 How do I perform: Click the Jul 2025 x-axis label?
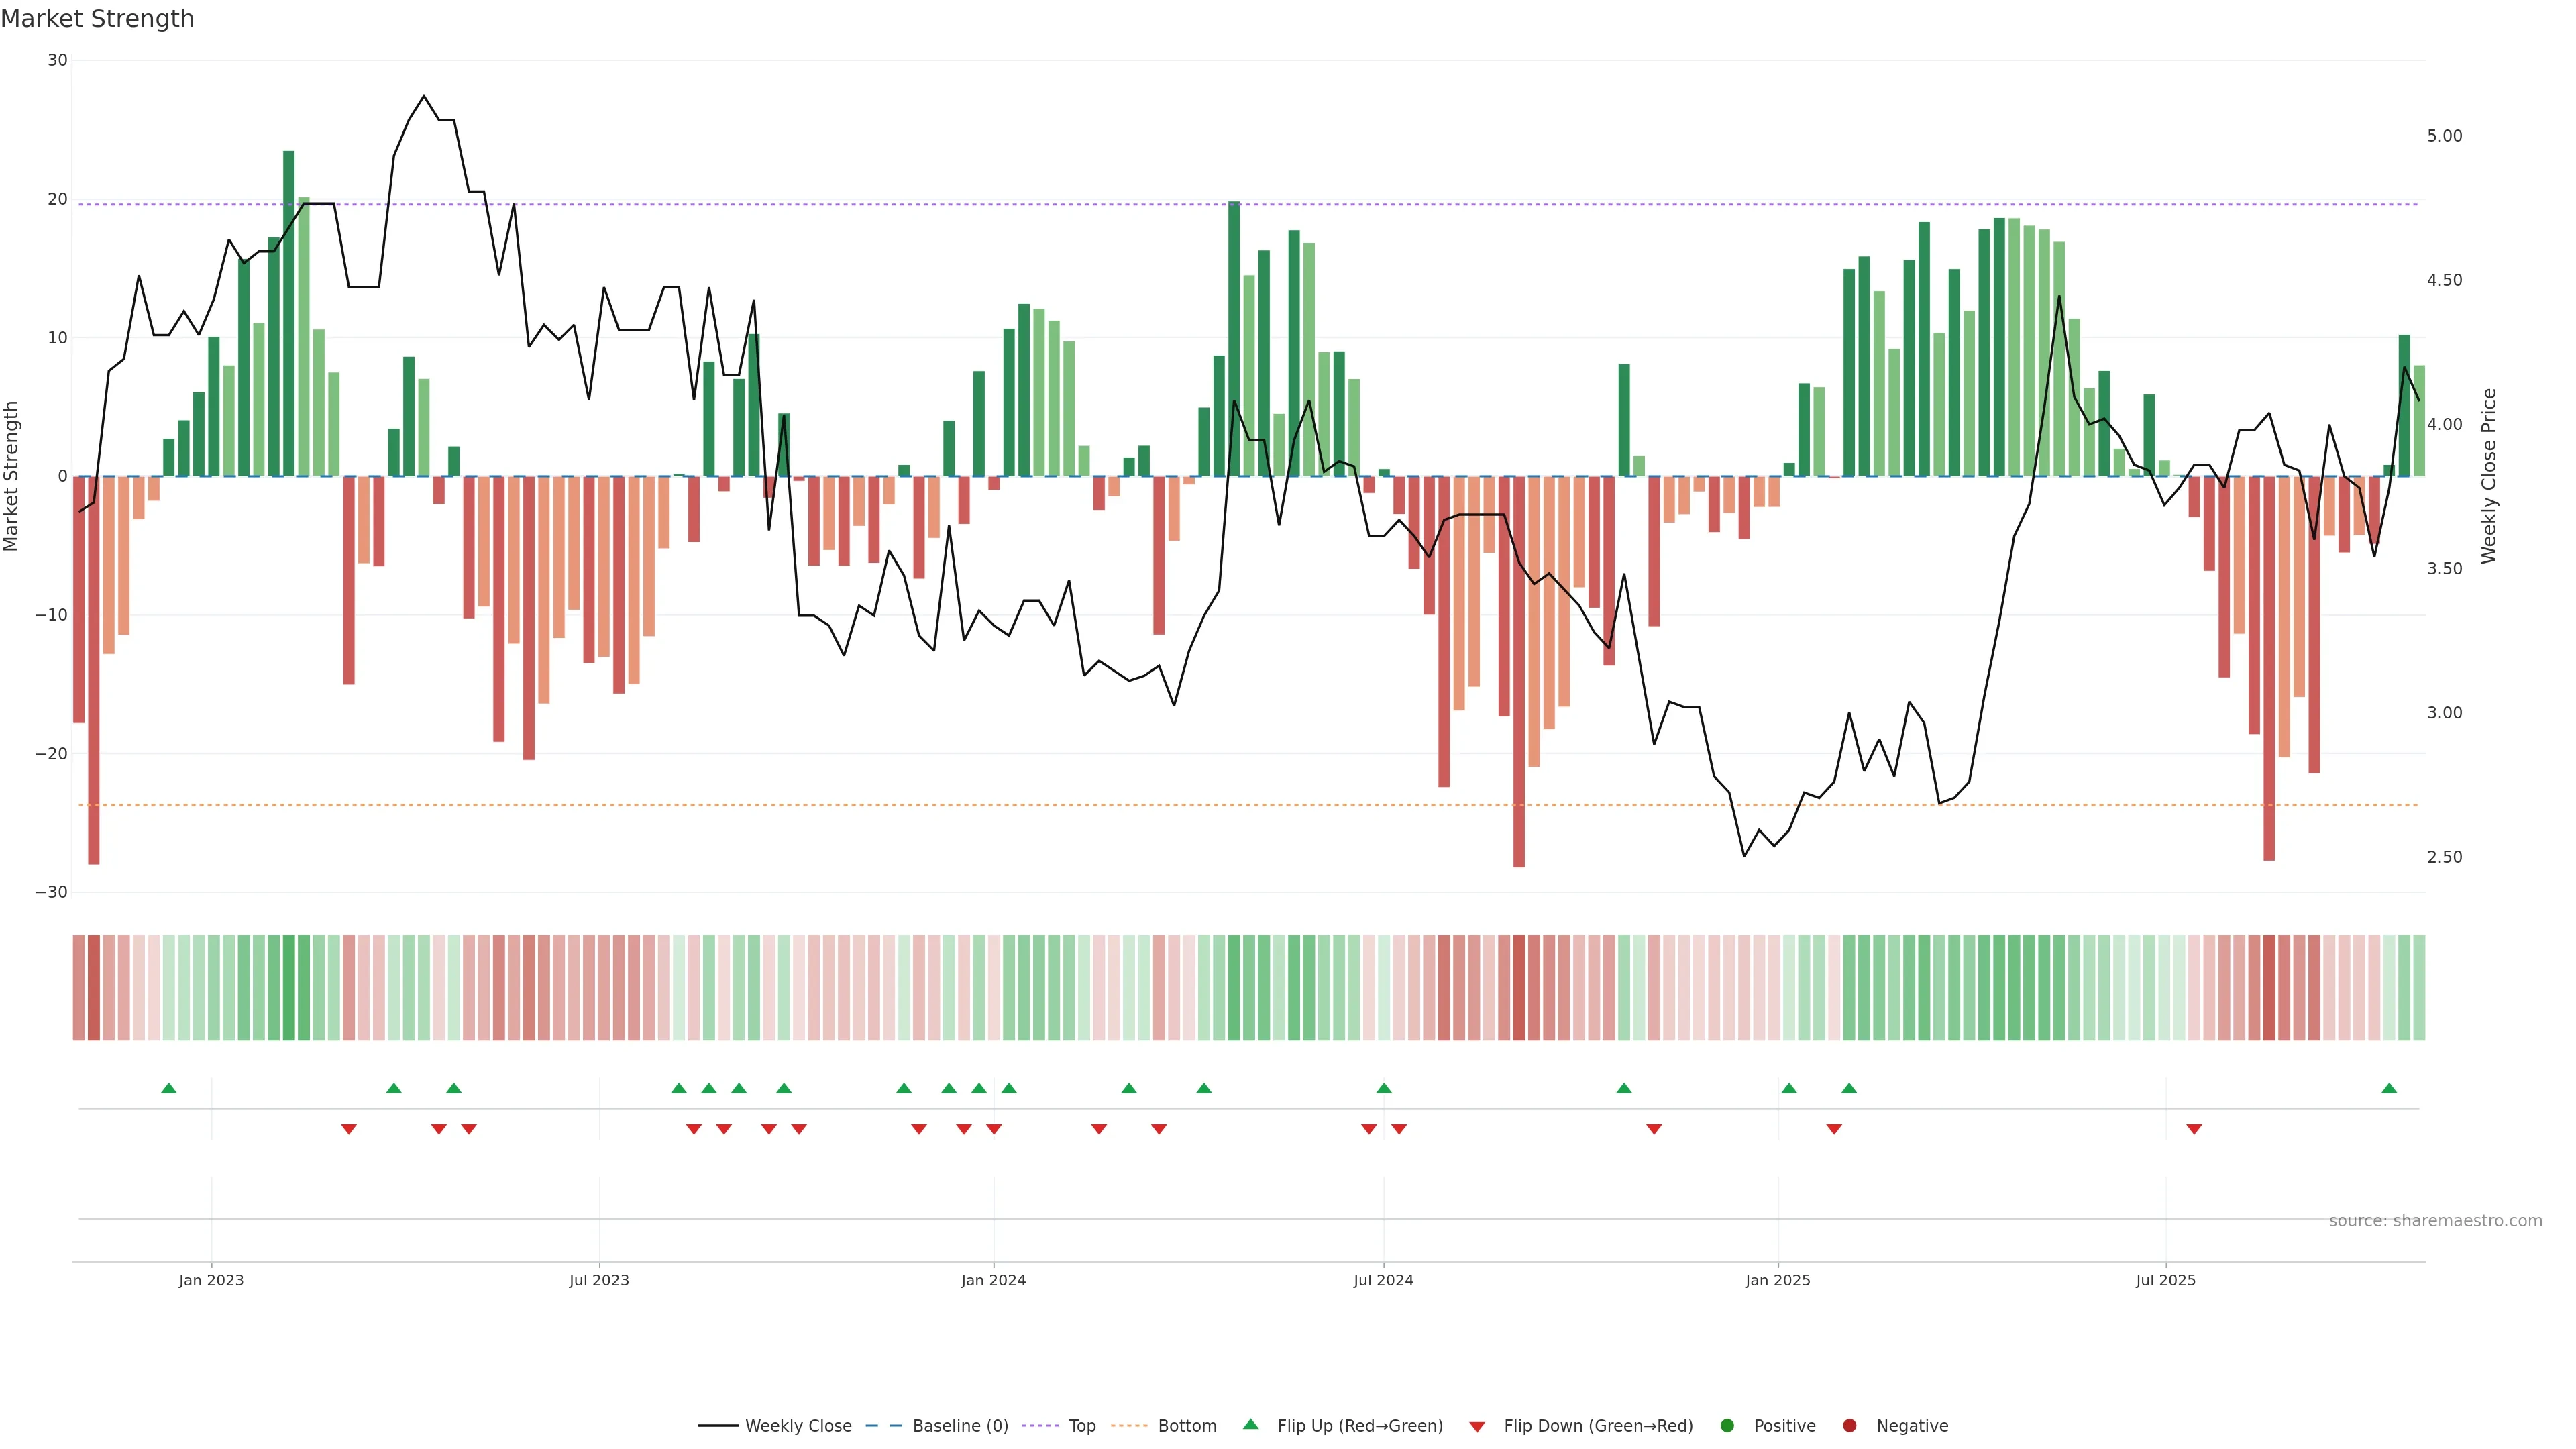(x=2165, y=1280)
